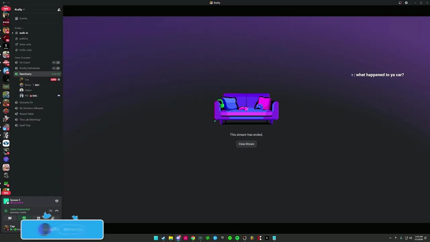The width and height of the screenshot is (430, 242).
Task: Open Steam from the taskbar
Action: (163, 238)
